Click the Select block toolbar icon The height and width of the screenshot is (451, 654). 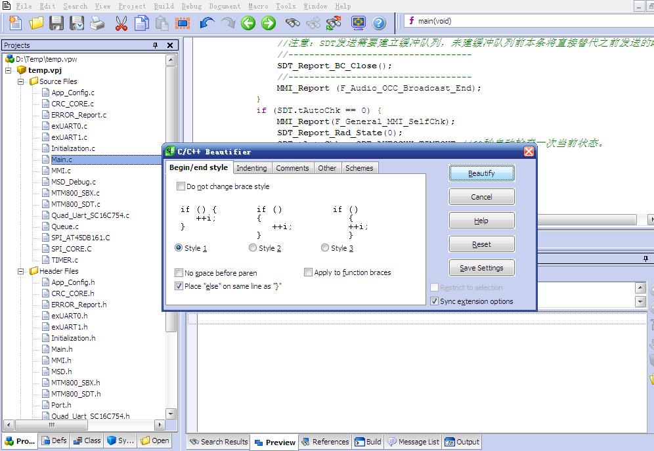click(x=183, y=23)
